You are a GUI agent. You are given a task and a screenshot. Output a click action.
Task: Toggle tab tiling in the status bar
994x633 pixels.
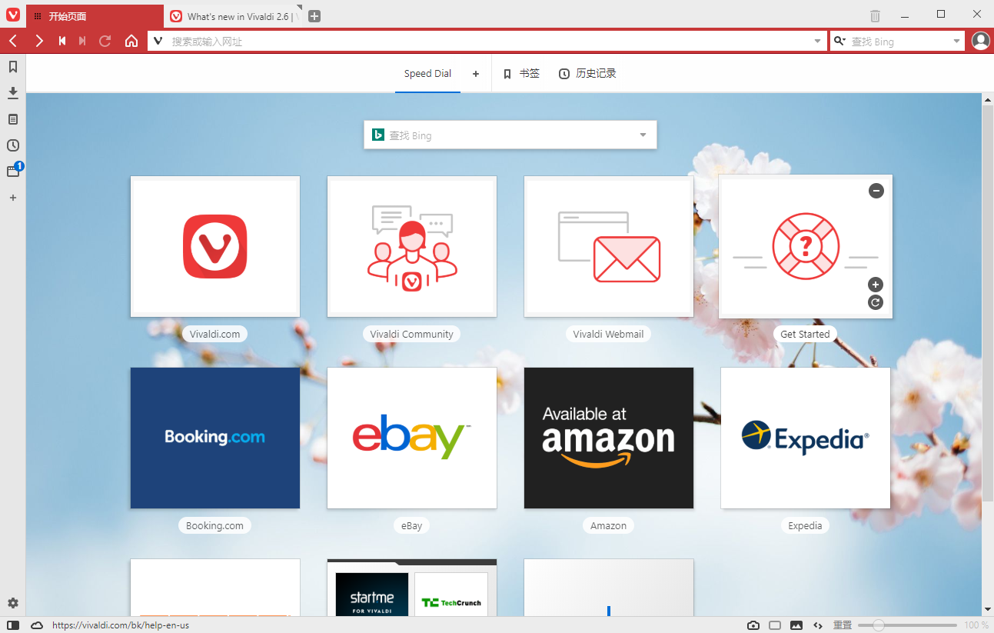click(x=774, y=625)
